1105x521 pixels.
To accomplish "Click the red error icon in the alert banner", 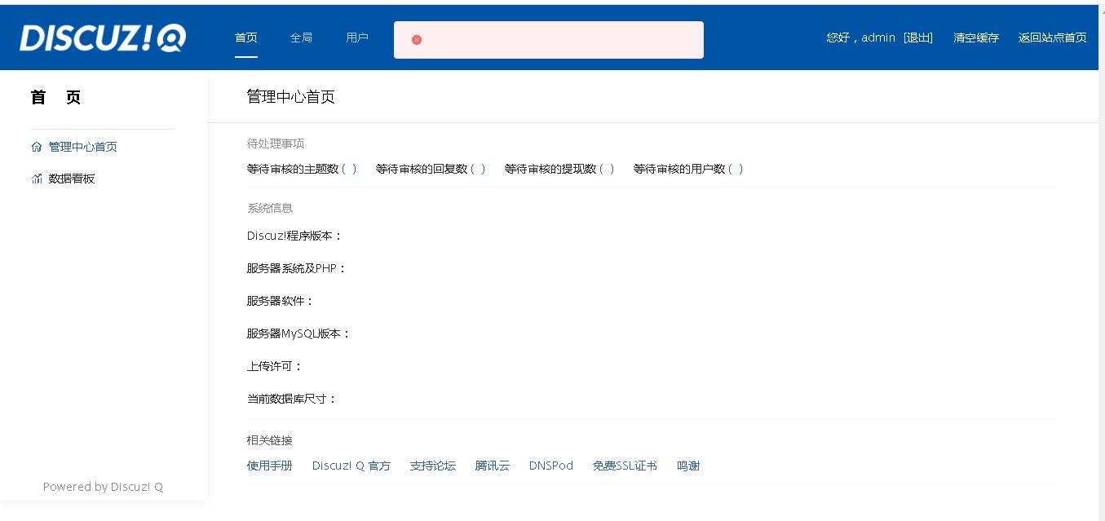I will (416, 39).
